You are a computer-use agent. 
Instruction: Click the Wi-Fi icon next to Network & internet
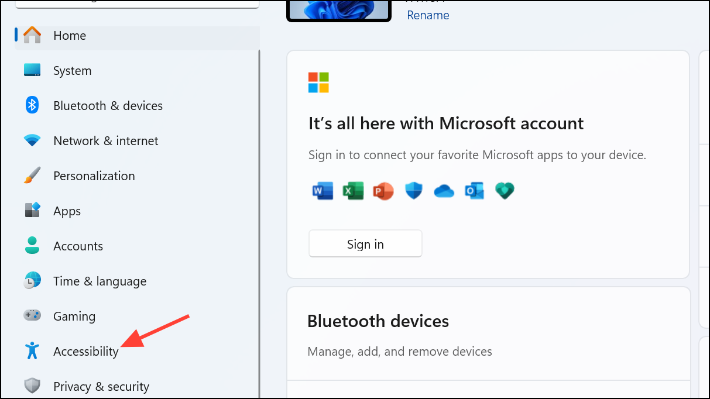pyautogui.click(x=32, y=140)
